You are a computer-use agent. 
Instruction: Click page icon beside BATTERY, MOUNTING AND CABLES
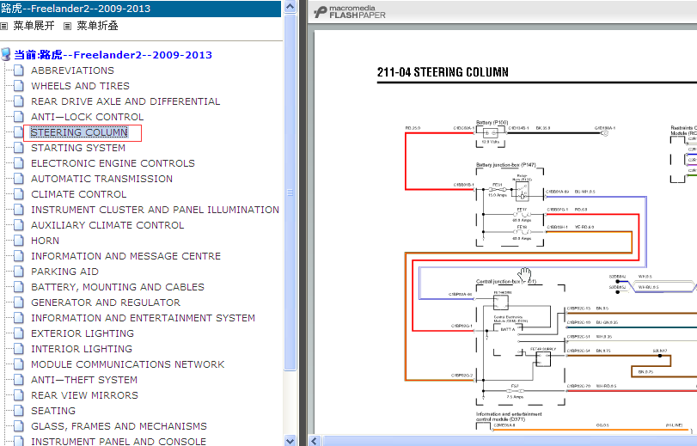(x=19, y=287)
